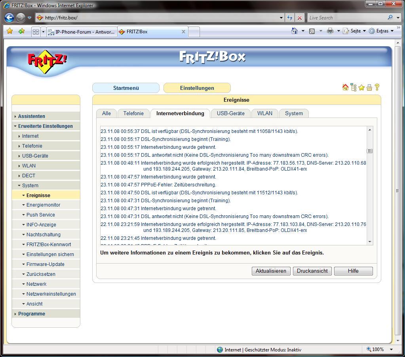Click in the Live Search input field

347,18
